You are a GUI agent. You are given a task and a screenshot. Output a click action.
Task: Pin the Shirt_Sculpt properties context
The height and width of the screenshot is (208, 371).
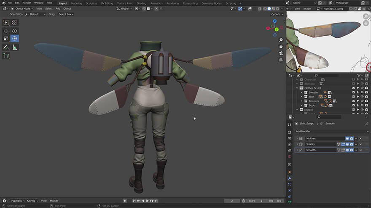[x=366, y=124]
